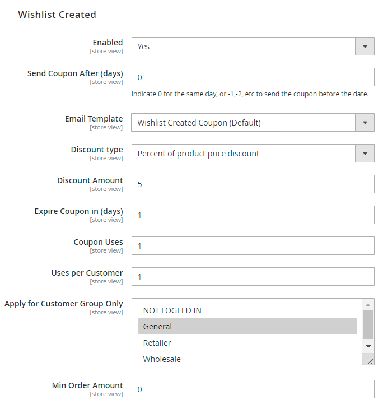Click customer group list scroll down arrow
The height and width of the screenshot is (409, 383).
point(368,346)
